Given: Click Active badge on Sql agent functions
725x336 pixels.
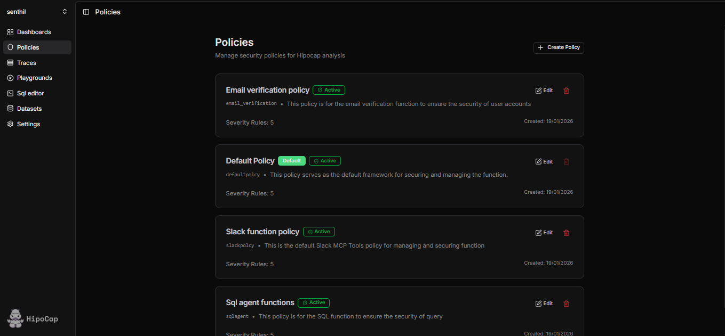Looking at the screenshot, I should (x=314, y=302).
